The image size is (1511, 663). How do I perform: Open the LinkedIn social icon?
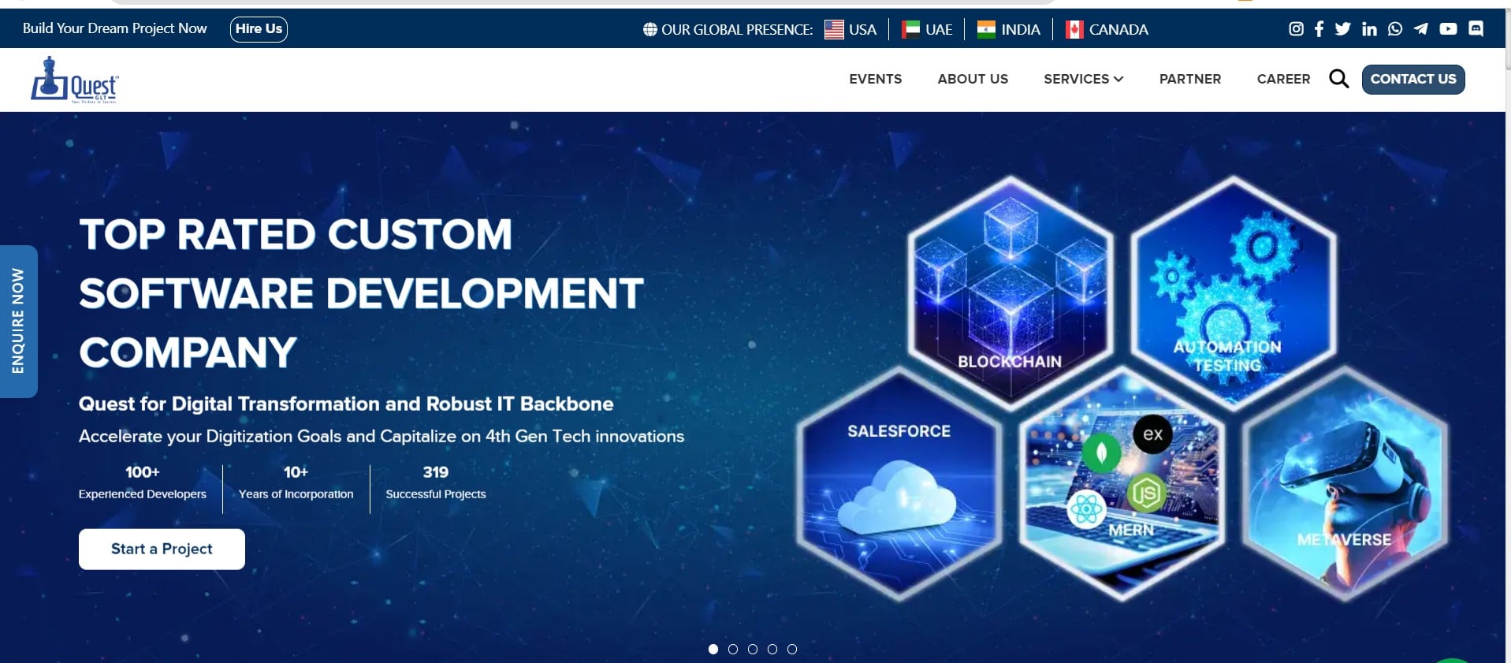pyautogui.click(x=1369, y=29)
